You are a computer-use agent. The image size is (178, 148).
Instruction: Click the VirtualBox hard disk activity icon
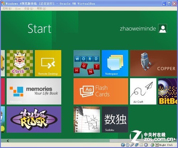[x=123, y=145]
